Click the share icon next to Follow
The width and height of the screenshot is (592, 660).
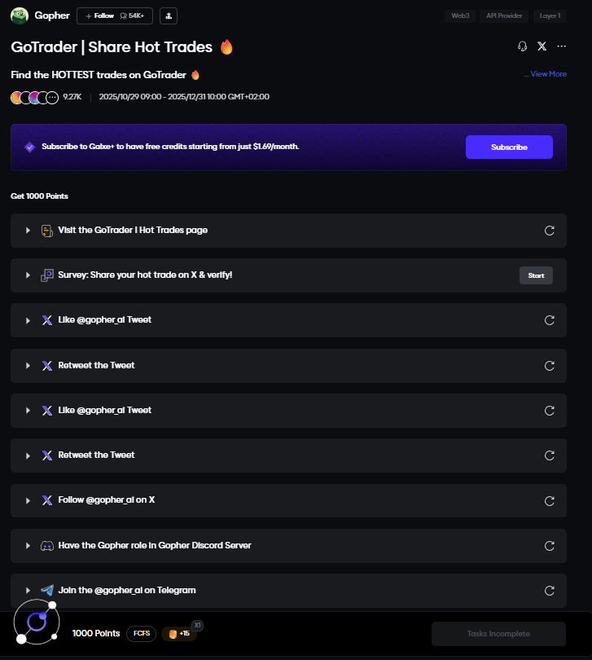pyautogui.click(x=169, y=15)
